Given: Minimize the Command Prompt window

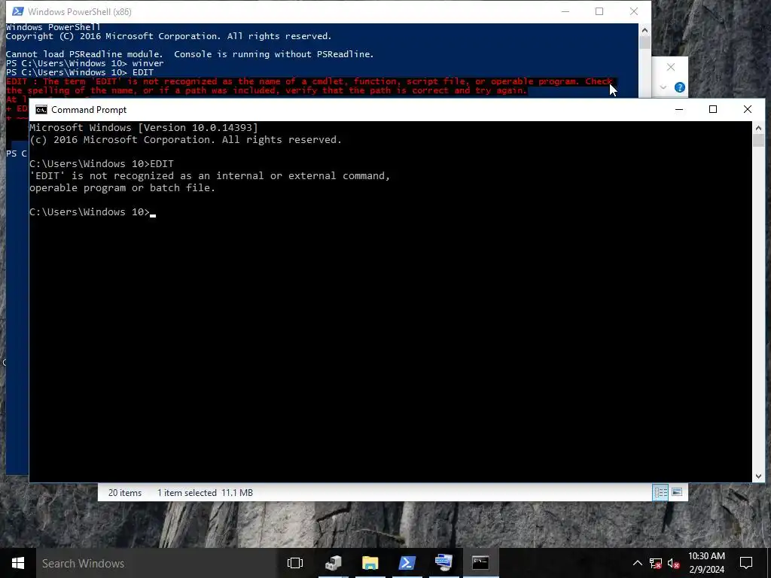Looking at the screenshot, I should tap(679, 109).
